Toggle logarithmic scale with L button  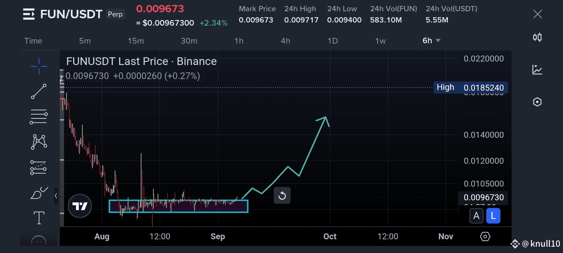tap(493, 216)
